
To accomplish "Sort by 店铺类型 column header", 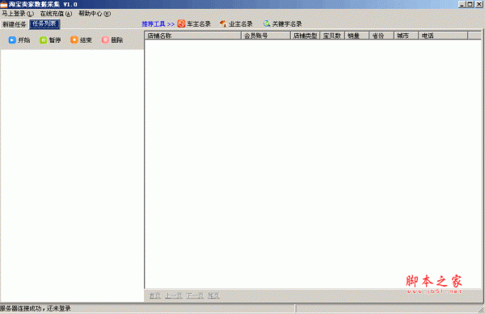I will pyautogui.click(x=306, y=36).
